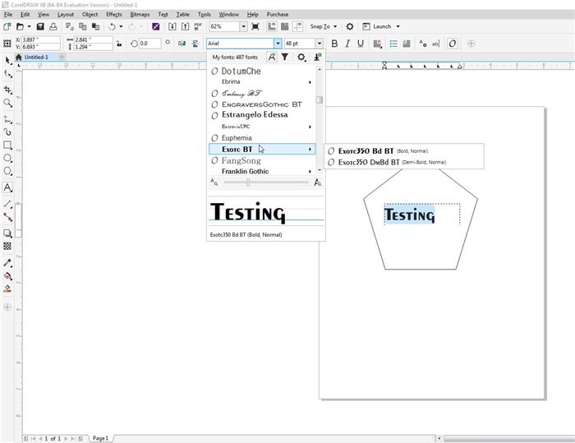
Task: Click the Import icon
Action: (x=172, y=26)
